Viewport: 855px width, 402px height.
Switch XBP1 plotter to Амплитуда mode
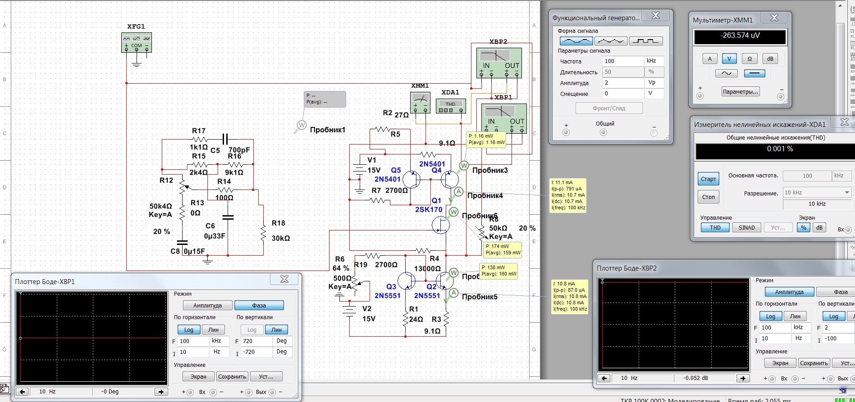(x=207, y=305)
